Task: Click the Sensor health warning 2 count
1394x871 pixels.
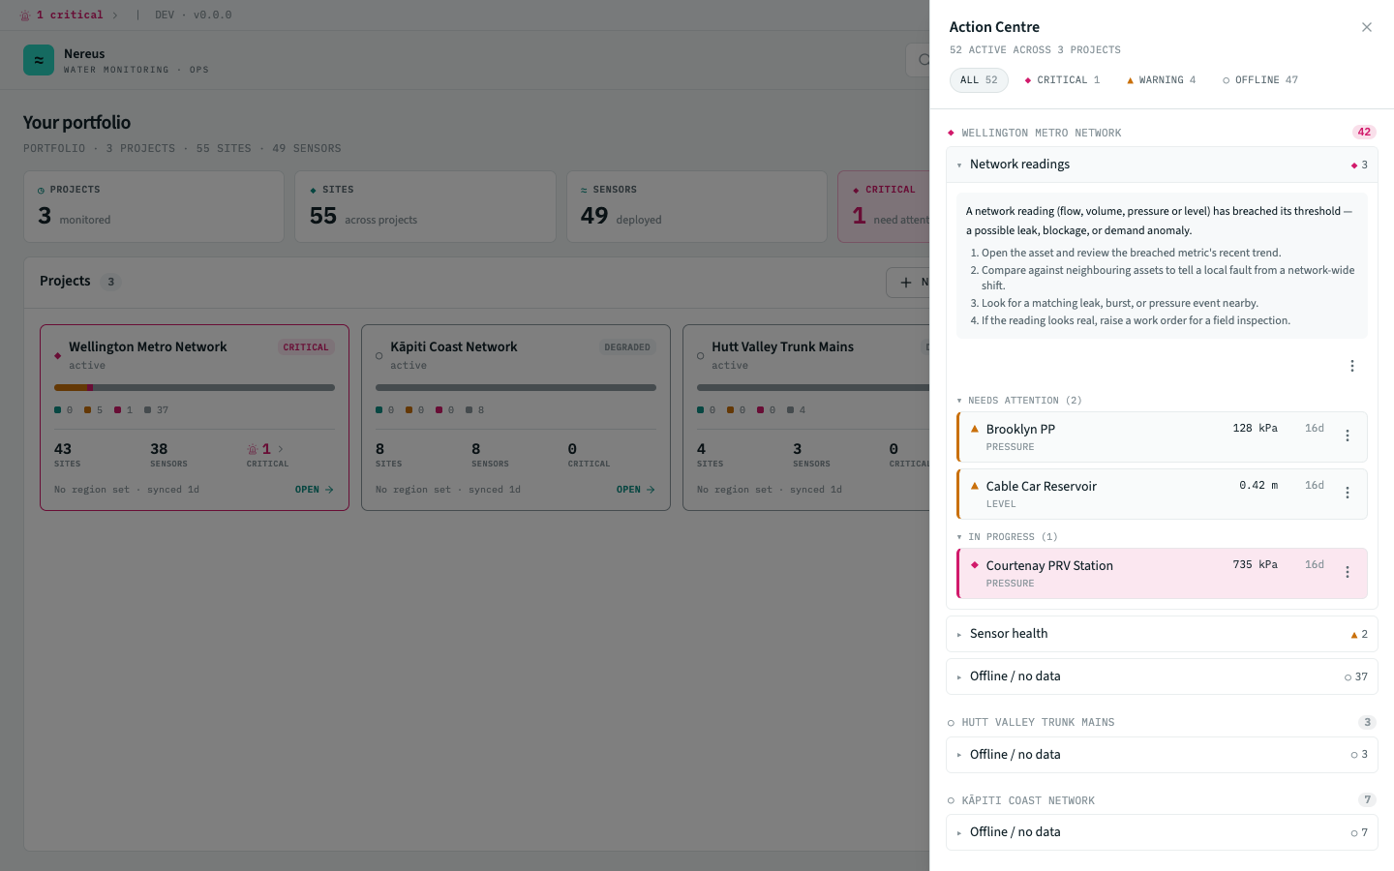Action: coord(1359,635)
